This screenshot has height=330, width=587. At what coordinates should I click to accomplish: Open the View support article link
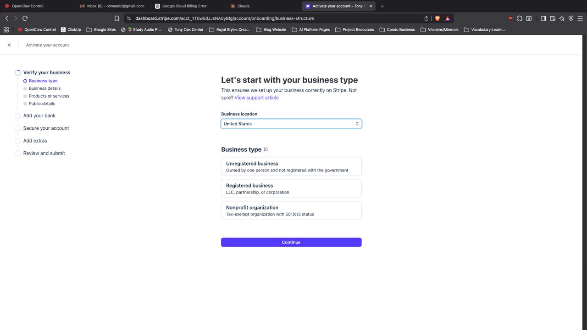[x=256, y=98]
